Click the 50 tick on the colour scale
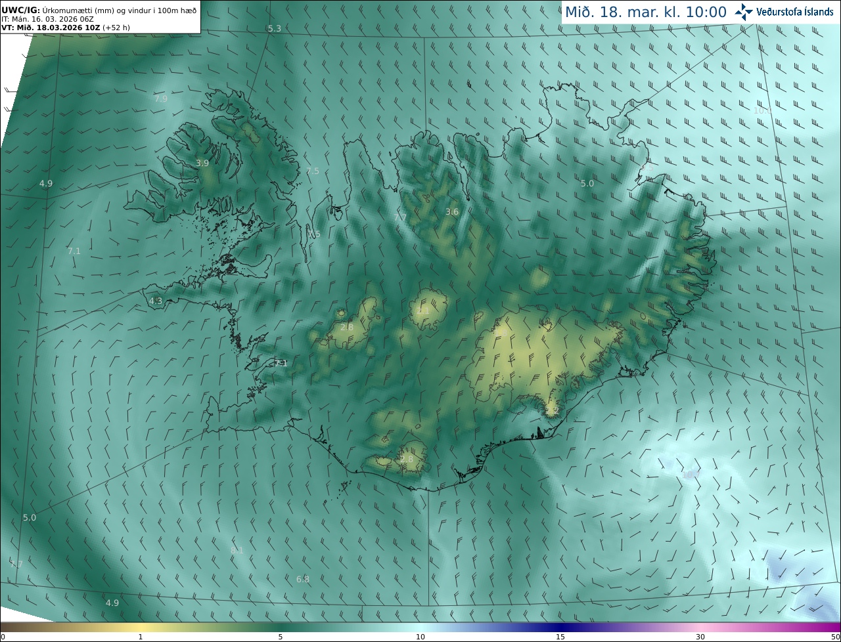 pyautogui.click(x=836, y=637)
